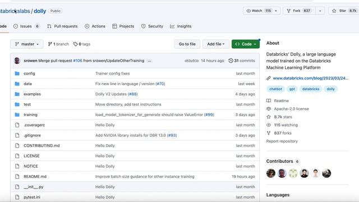359x202 pixels.
Task: Click the pytest.ini file icon
Action: coord(17,197)
